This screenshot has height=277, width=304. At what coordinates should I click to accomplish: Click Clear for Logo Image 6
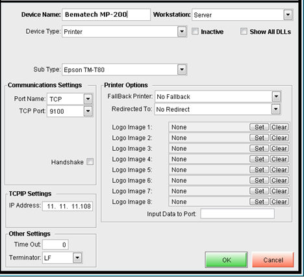pos(279,180)
